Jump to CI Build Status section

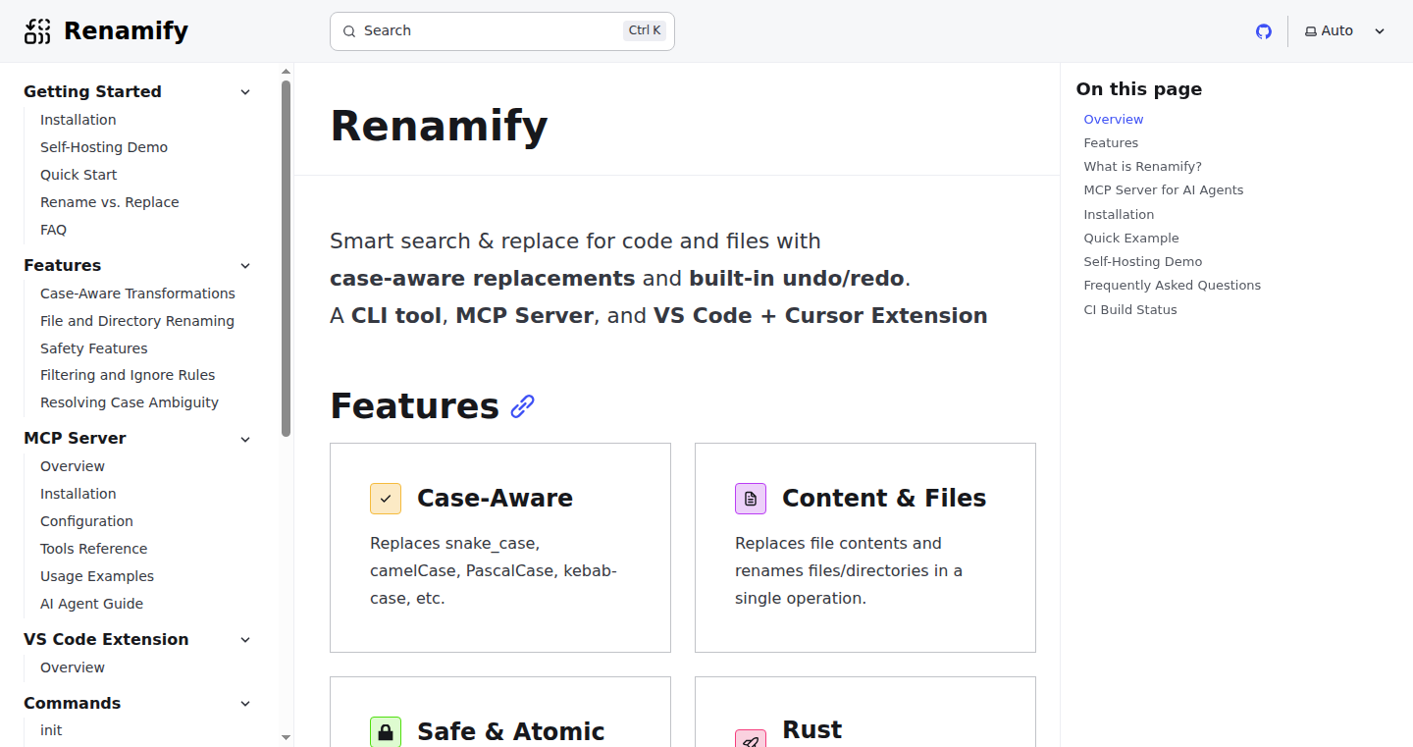click(1129, 310)
